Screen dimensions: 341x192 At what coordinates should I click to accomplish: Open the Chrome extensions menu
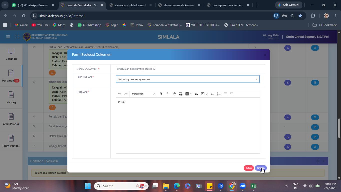coord(313,16)
